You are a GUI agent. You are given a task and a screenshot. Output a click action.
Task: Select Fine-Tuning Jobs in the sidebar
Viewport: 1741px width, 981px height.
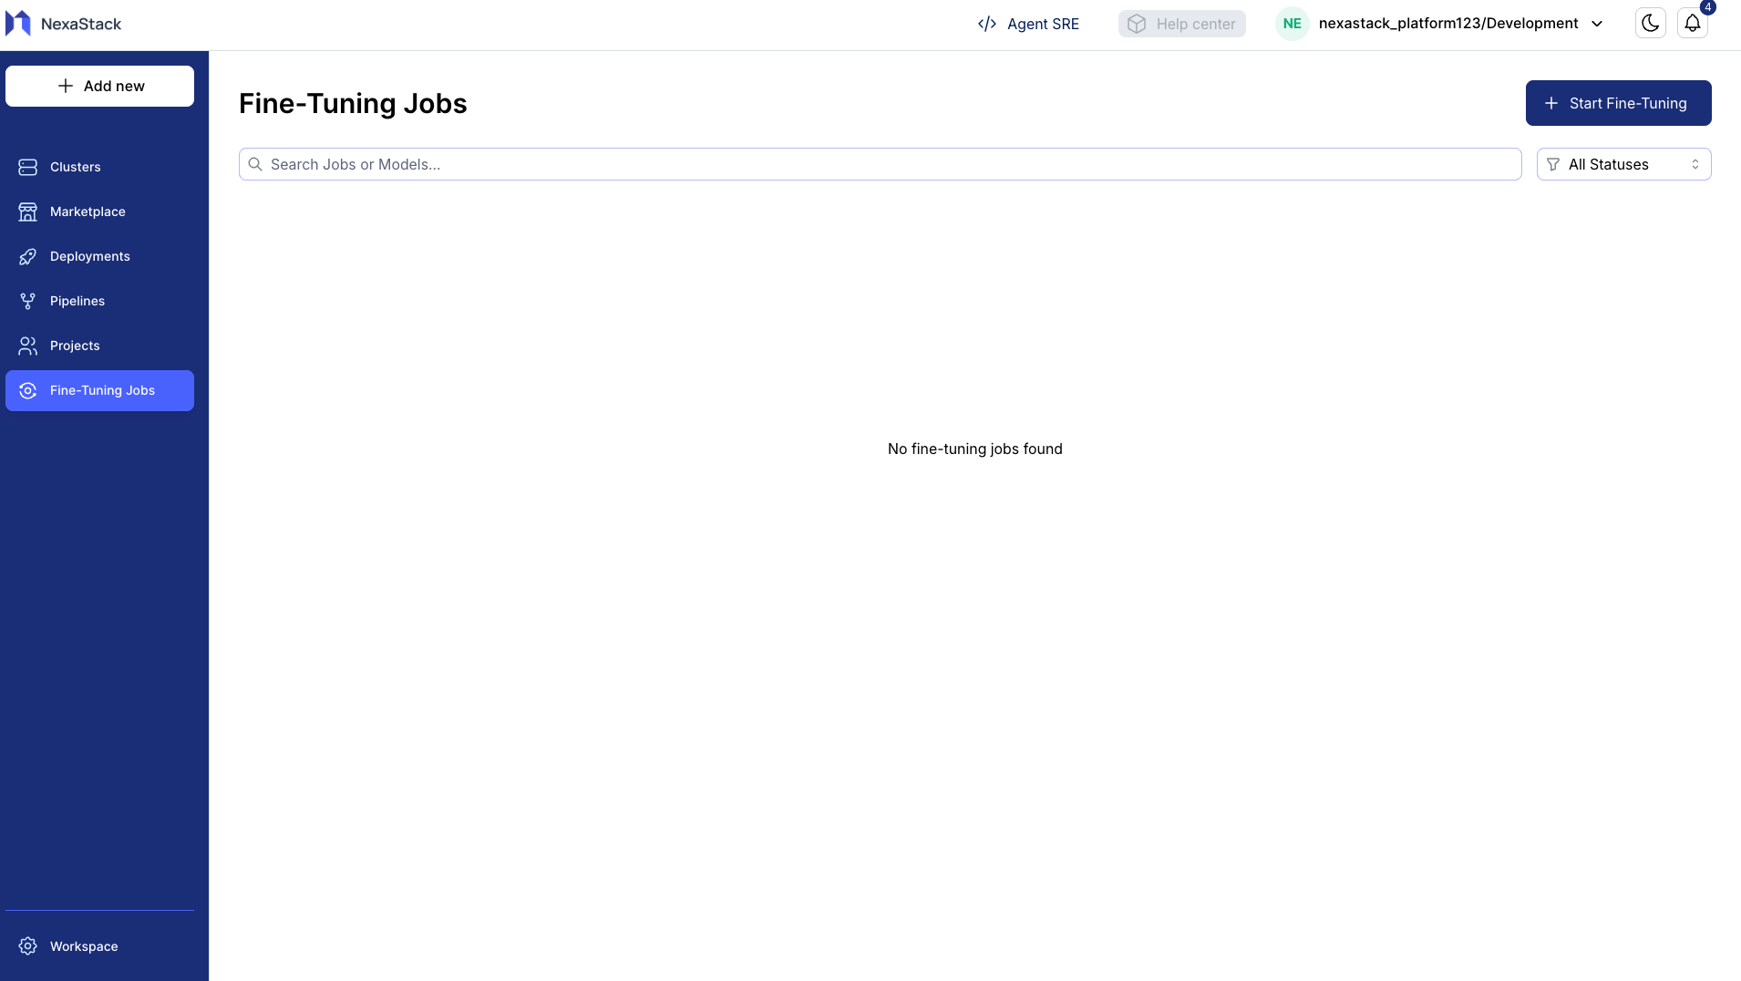pyautogui.click(x=100, y=390)
